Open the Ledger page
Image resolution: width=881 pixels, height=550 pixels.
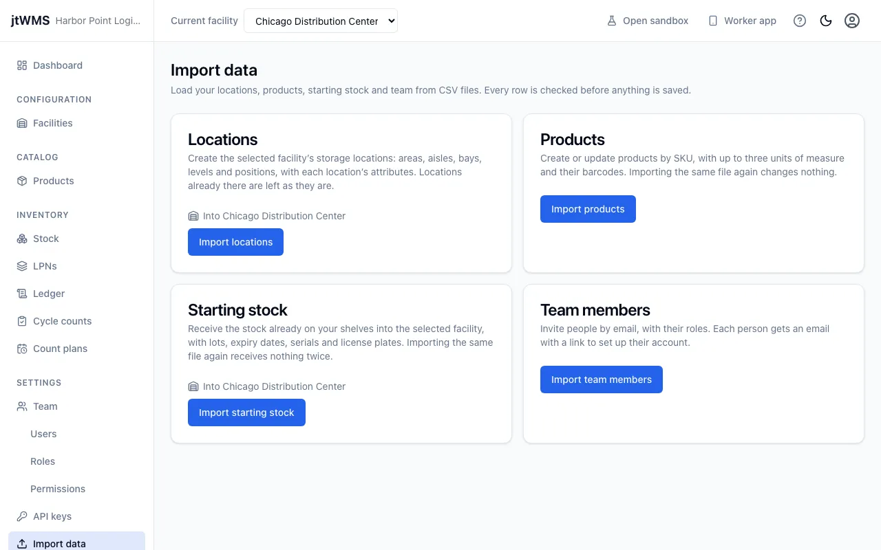click(x=77, y=294)
